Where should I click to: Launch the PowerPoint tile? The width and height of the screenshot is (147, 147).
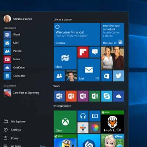(71, 96)
